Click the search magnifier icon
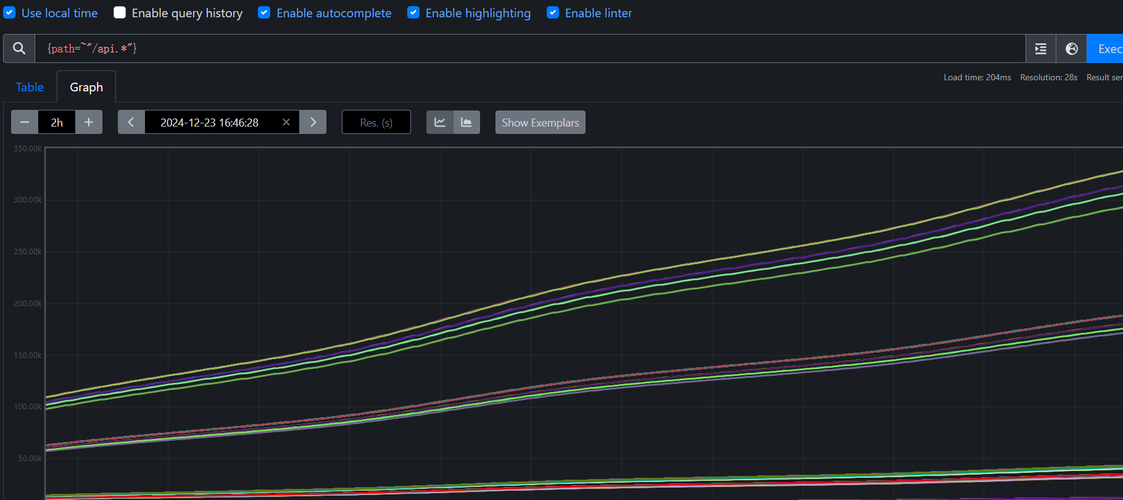The height and width of the screenshot is (500, 1123). click(x=19, y=49)
